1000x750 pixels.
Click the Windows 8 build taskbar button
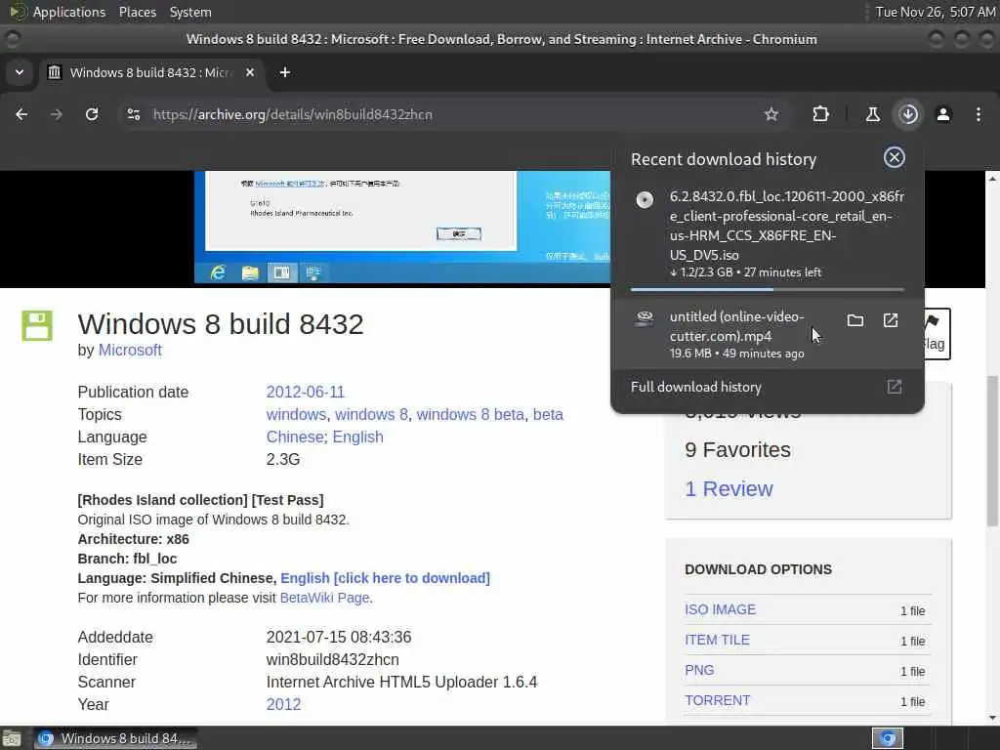click(115, 738)
